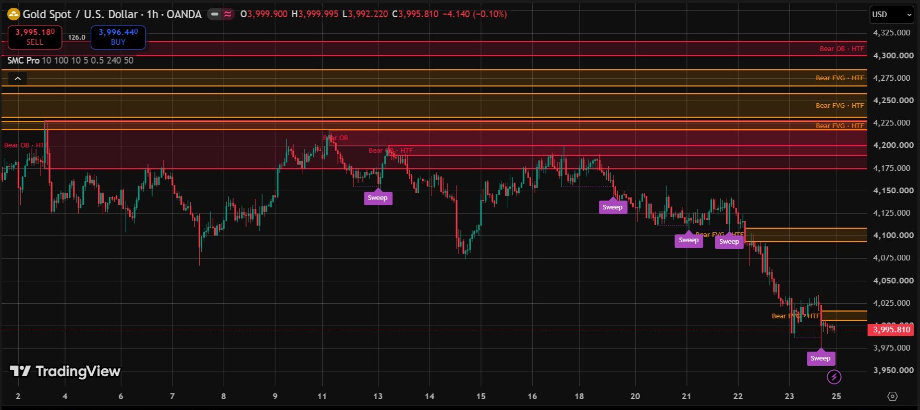Open the USD currency dropdown

[891, 15]
